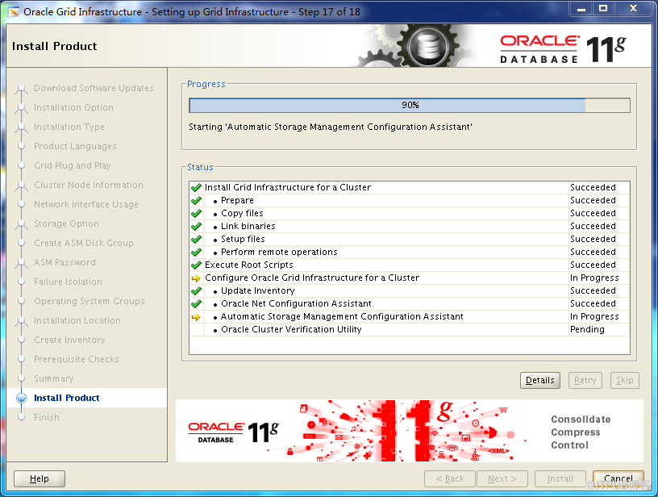The height and width of the screenshot is (497, 658).
Task: Click the Details button
Action: tap(540, 380)
